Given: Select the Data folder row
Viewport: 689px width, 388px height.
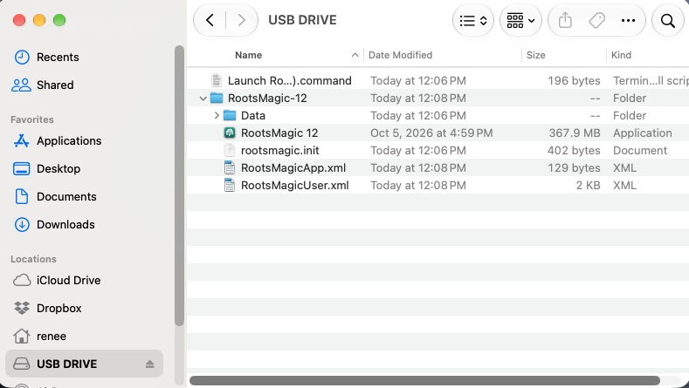Looking at the screenshot, I should [438, 115].
